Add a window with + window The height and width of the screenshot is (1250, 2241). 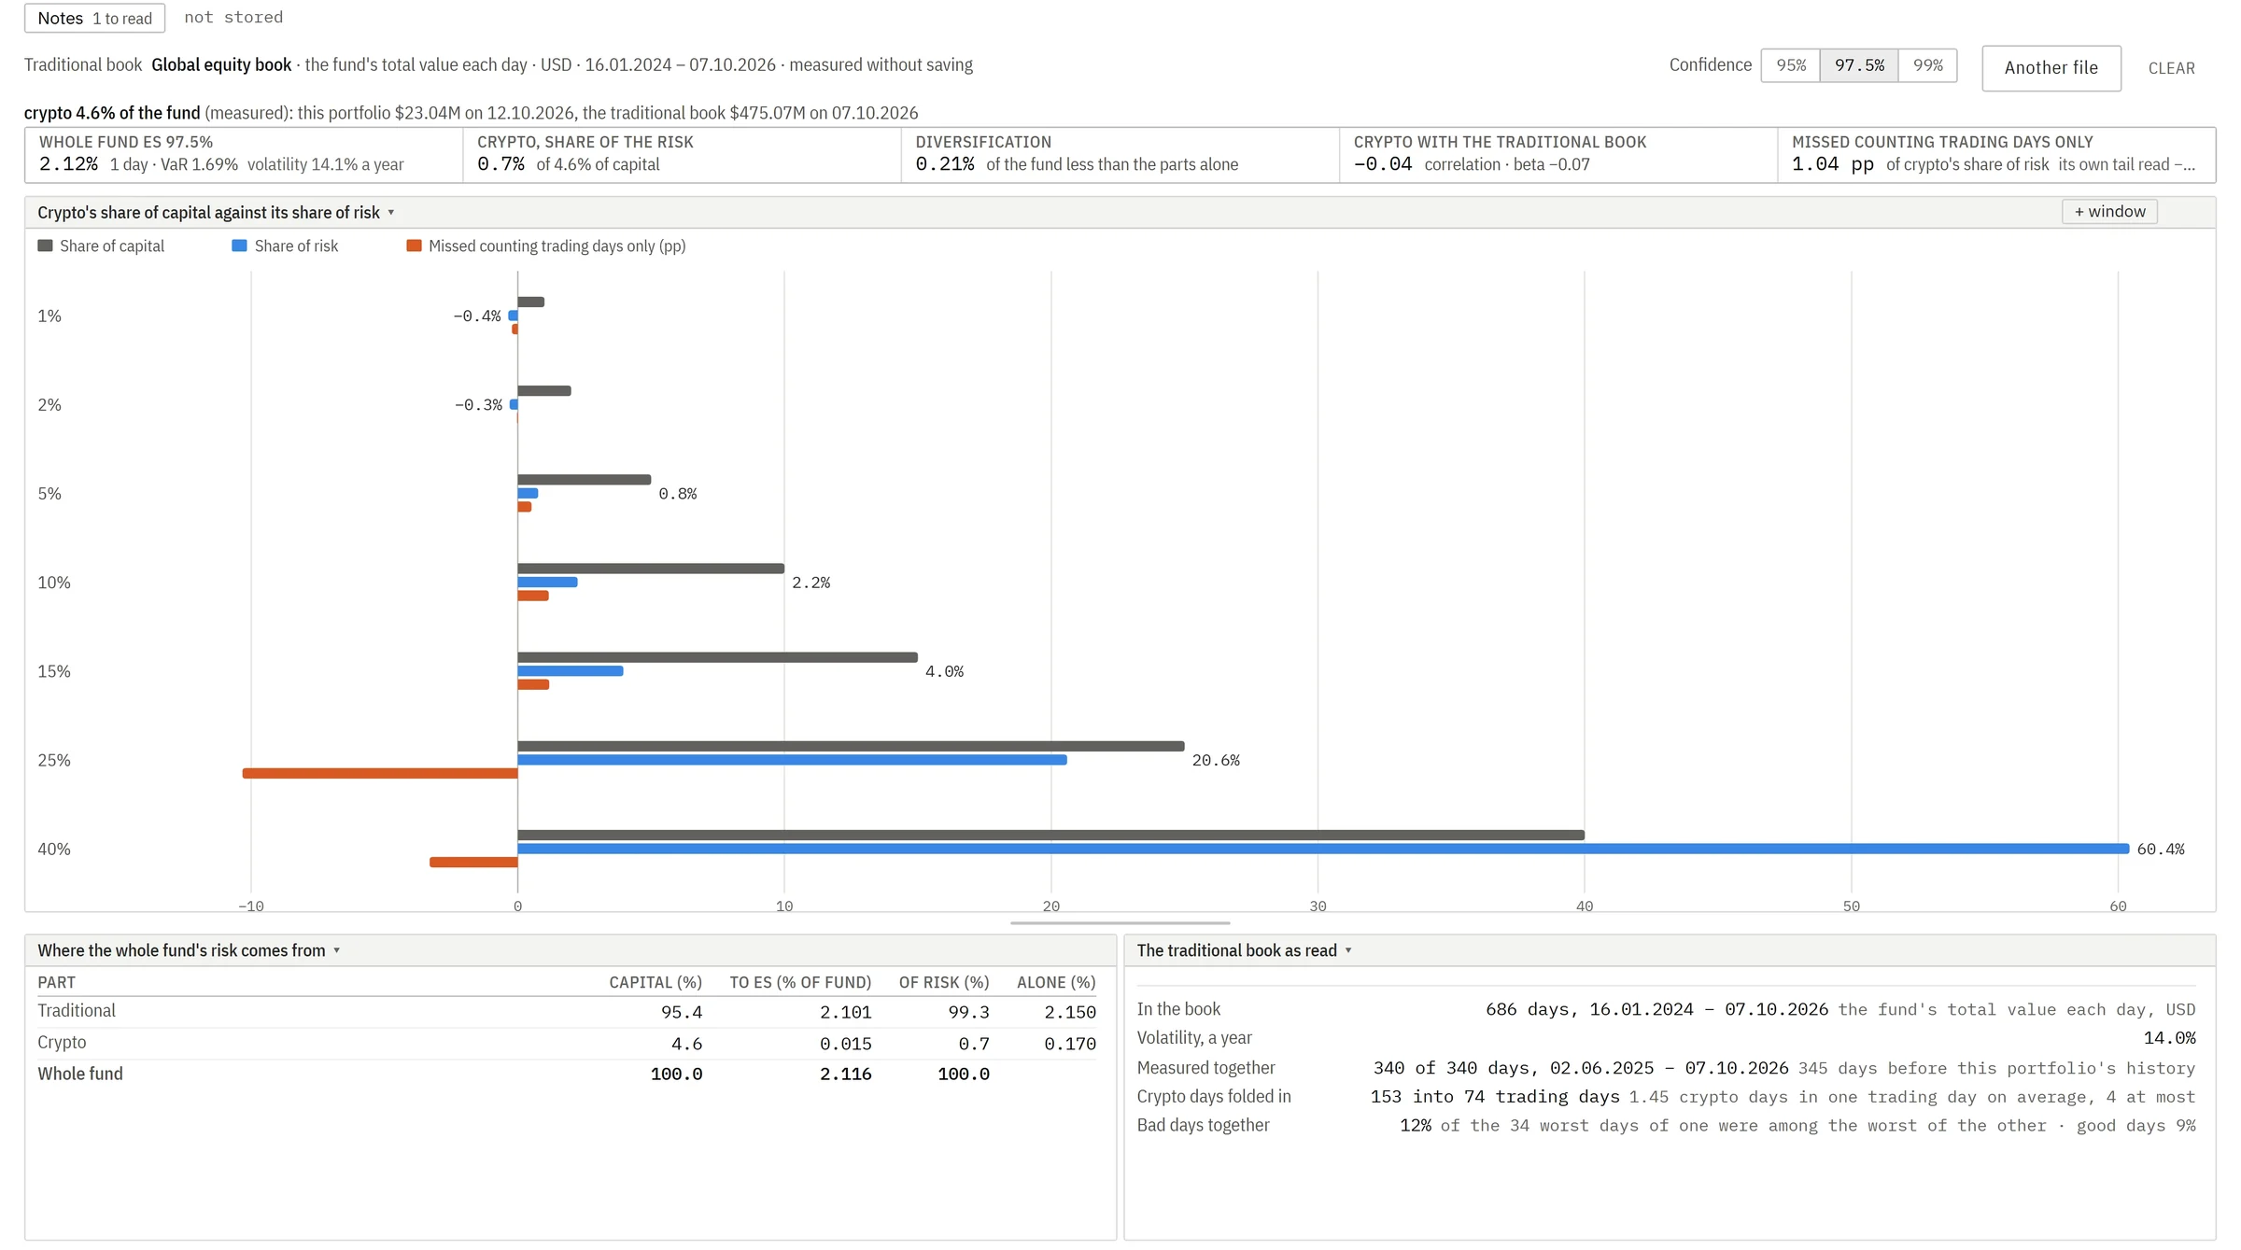(x=2109, y=212)
